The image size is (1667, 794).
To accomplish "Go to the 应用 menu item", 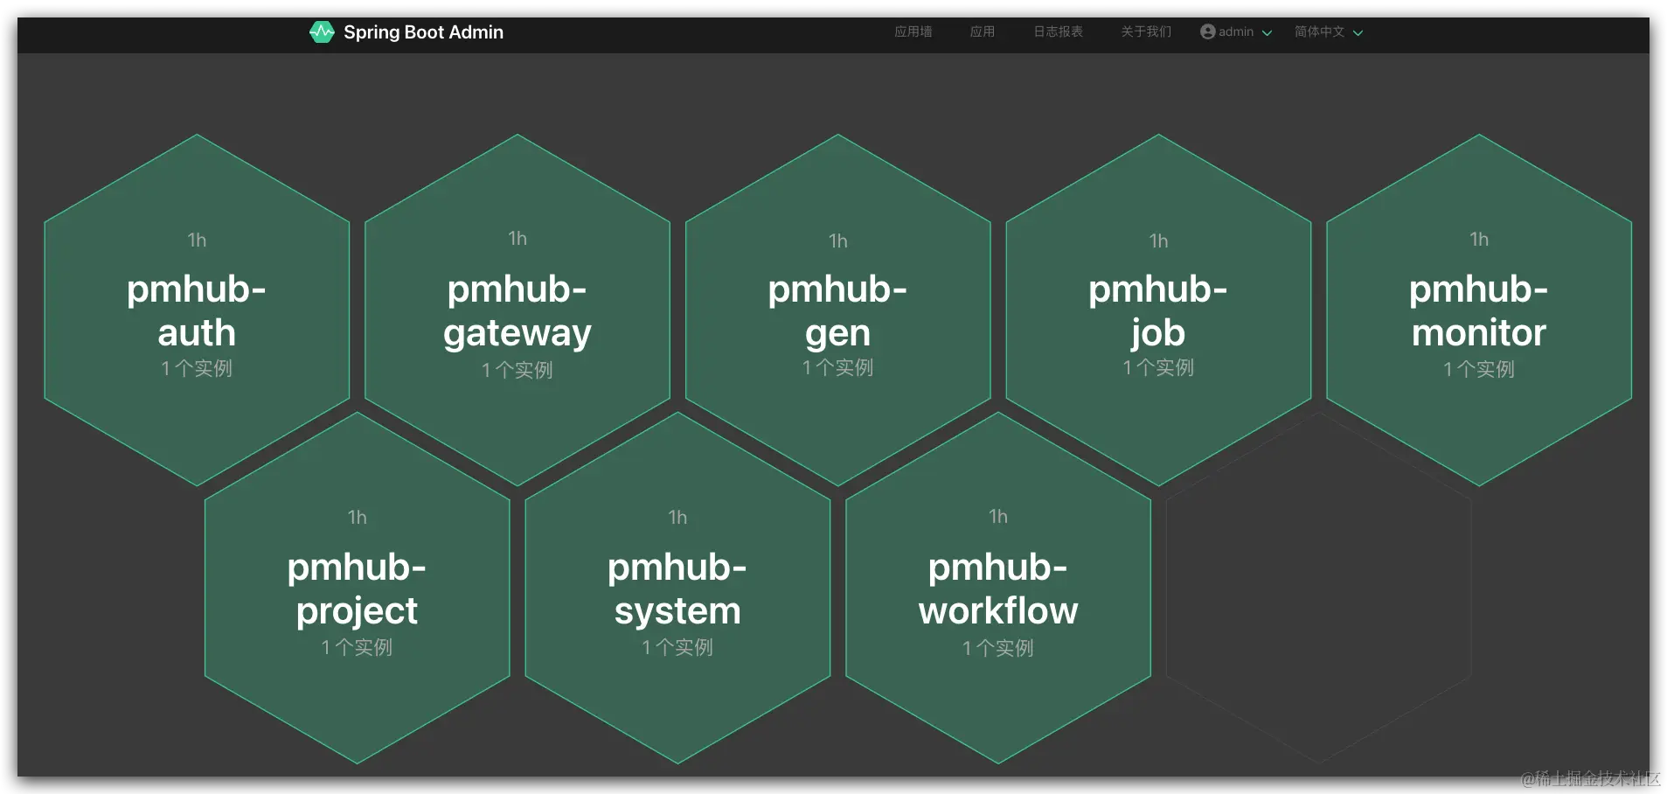I will coord(982,31).
